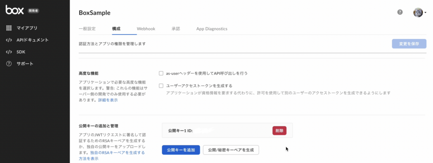Click the 変更を保存 button
433x163 pixels.
[409, 44]
